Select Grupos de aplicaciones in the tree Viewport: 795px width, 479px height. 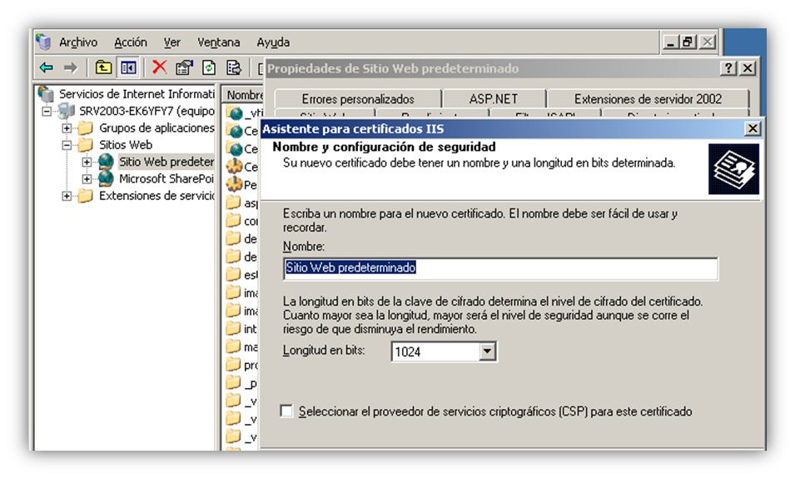(157, 127)
